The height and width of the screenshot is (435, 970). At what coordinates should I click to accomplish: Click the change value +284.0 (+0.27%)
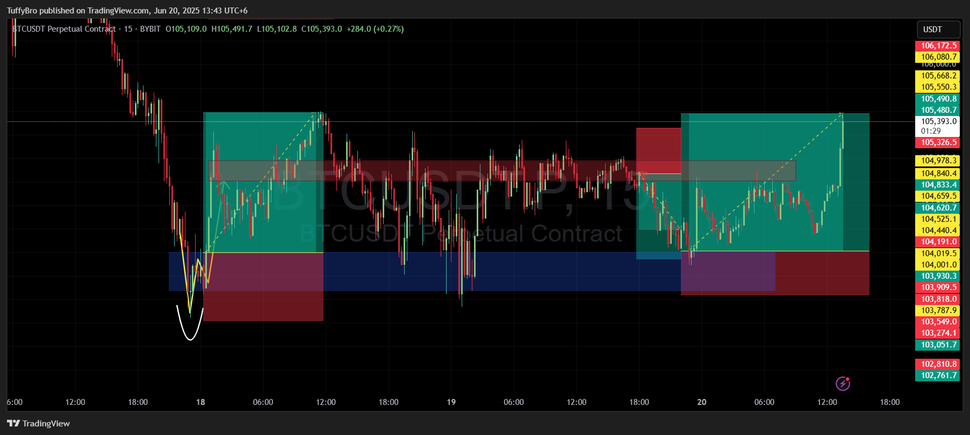click(x=375, y=29)
